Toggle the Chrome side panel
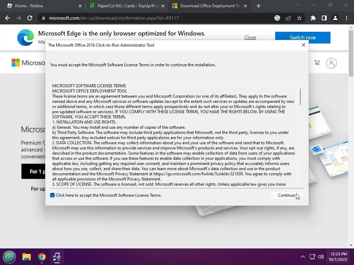 (x=324, y=18)
